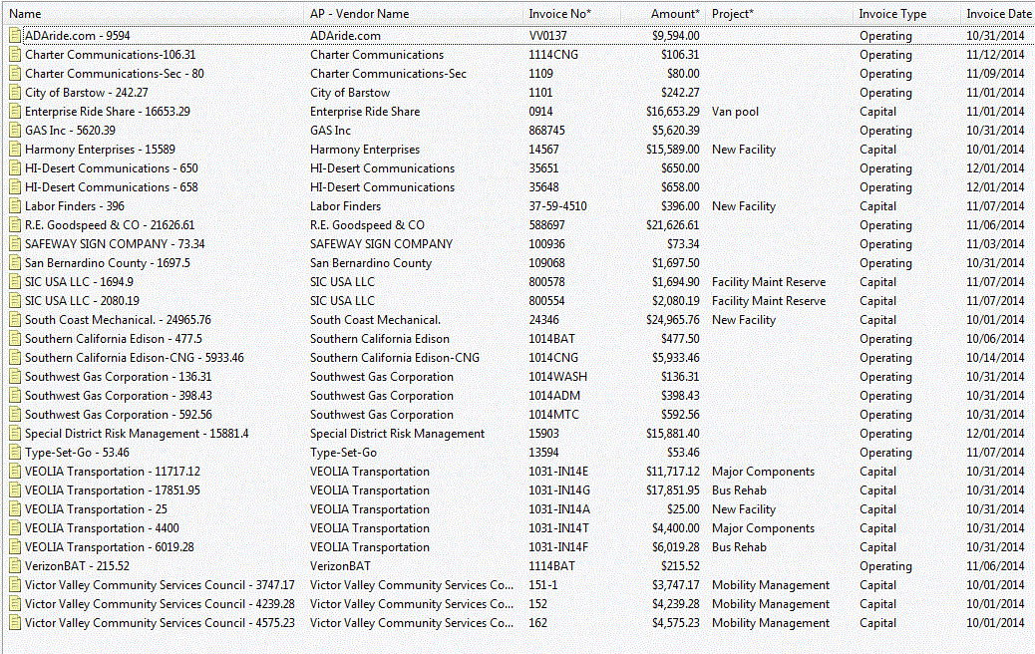The image size is (1035, 654).
Task: Click the document icon for GAS Inc - 5620.39
Action: [x=15, y=131]
